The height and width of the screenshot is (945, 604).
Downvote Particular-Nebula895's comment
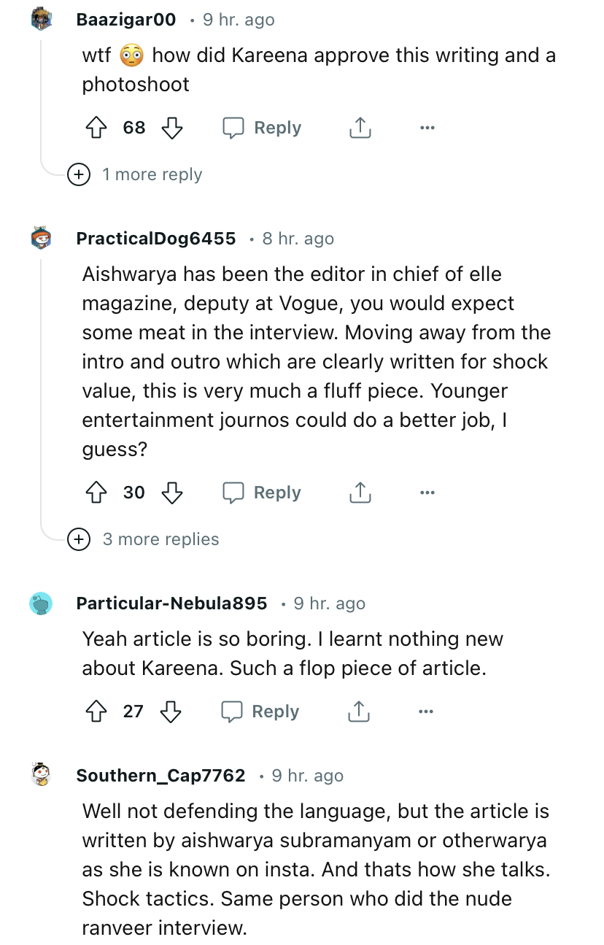pyautogui.click(x=171, y=711)
